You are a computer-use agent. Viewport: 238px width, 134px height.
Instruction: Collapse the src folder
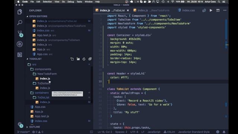point(34,64)
